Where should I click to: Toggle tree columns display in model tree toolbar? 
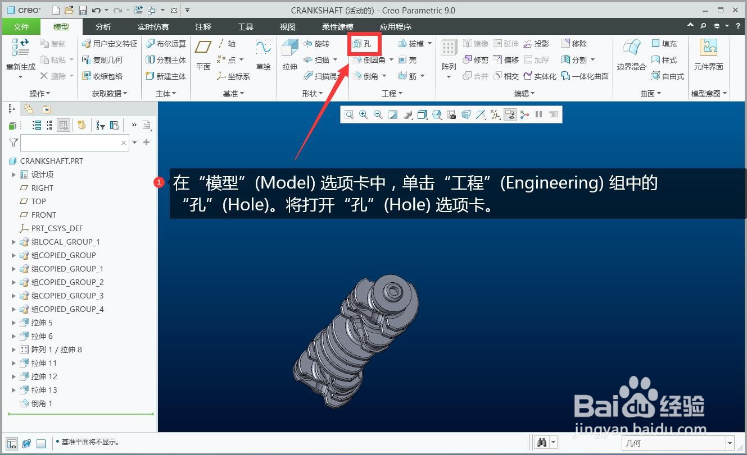coord(64,125)
